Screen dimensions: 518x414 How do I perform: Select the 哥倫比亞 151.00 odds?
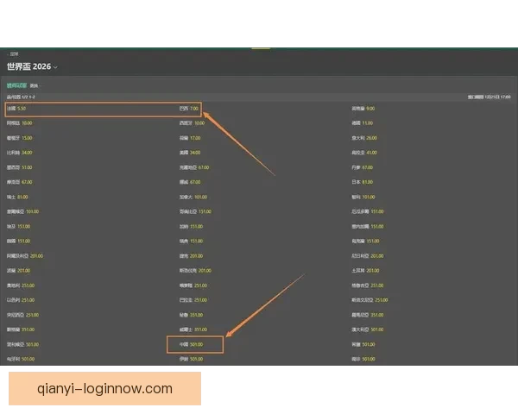click(x=195, y=211)
